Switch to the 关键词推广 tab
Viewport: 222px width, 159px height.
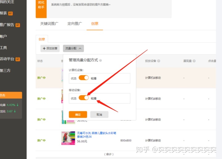[49, 24]
